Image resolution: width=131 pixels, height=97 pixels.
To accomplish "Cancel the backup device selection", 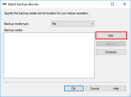I will 95,88.
